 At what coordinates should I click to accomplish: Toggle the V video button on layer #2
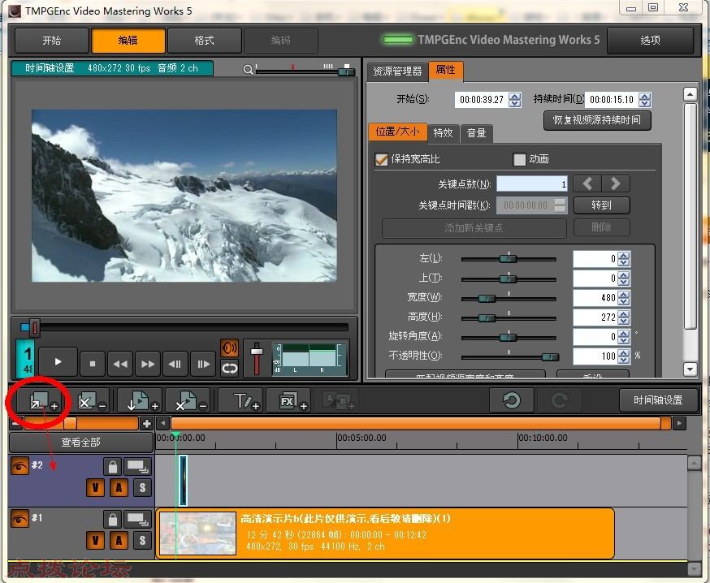coord(95,487)
